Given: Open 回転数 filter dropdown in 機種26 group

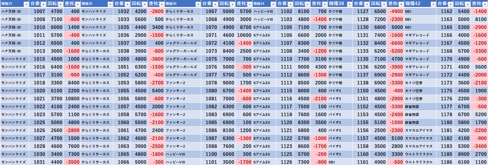Looking at the screenshot, I should pos(144,4).
